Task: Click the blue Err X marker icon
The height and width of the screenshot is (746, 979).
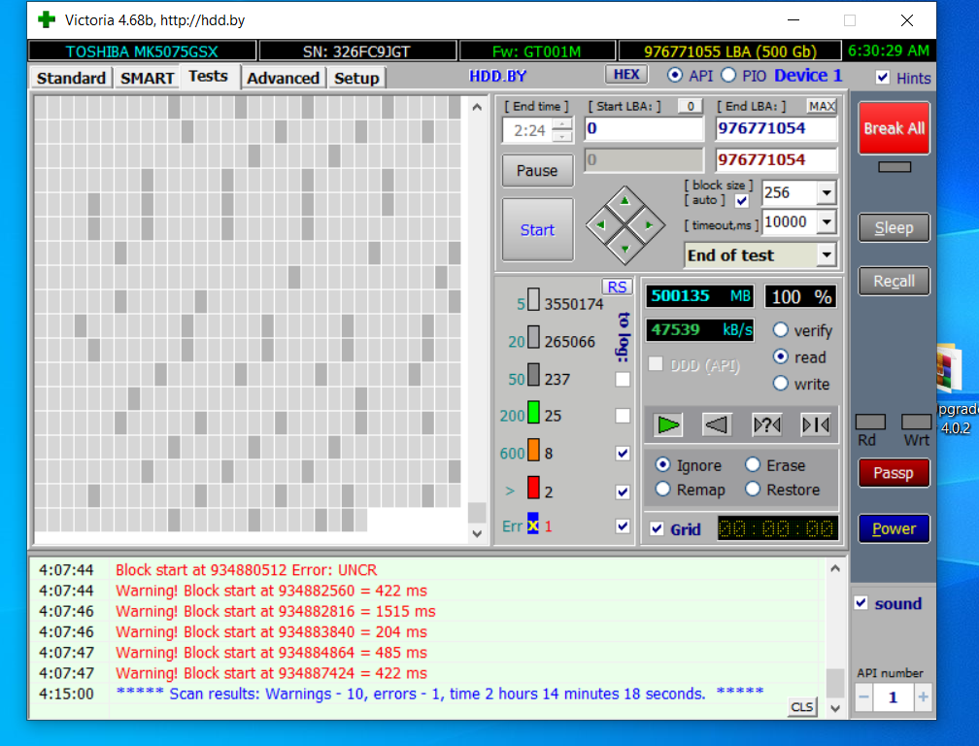Action: (x=532, y=524)
